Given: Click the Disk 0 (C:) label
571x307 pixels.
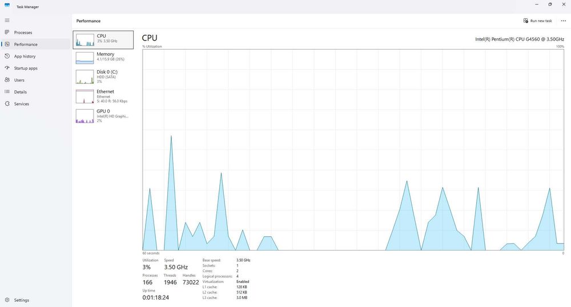Looking at the screenshot, I should [x=107, y=72].
